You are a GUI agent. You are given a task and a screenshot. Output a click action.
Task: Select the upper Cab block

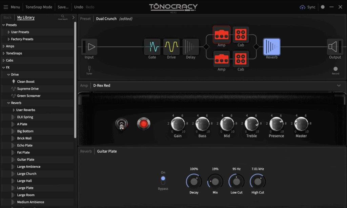click(241, 35)
